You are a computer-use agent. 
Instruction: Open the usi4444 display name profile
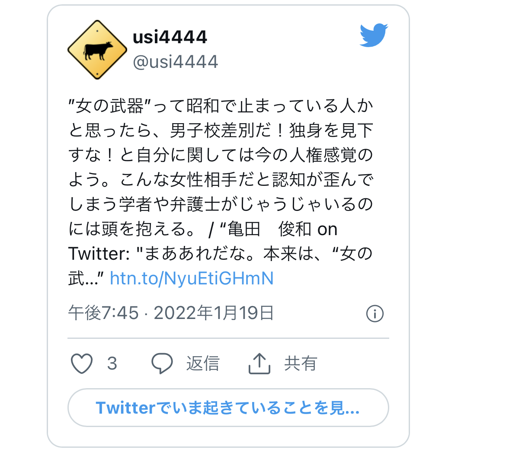pyautogui.click(x=170, y=37)
